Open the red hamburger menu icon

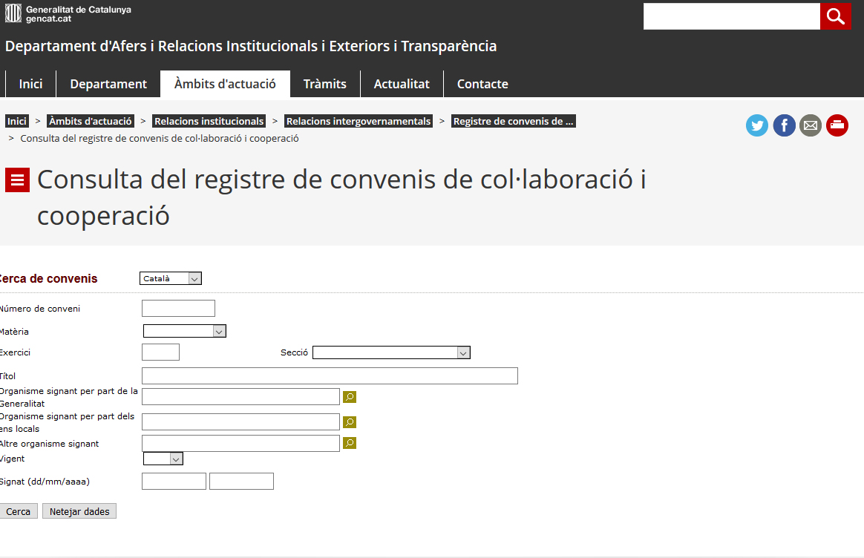point(17,180)
